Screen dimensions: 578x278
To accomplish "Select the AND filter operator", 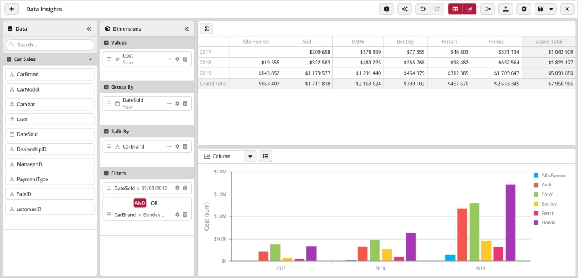I will click(x=140, y=203).
